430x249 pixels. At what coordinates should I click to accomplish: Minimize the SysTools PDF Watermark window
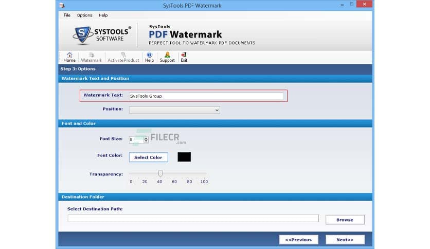tap(342, 5)
